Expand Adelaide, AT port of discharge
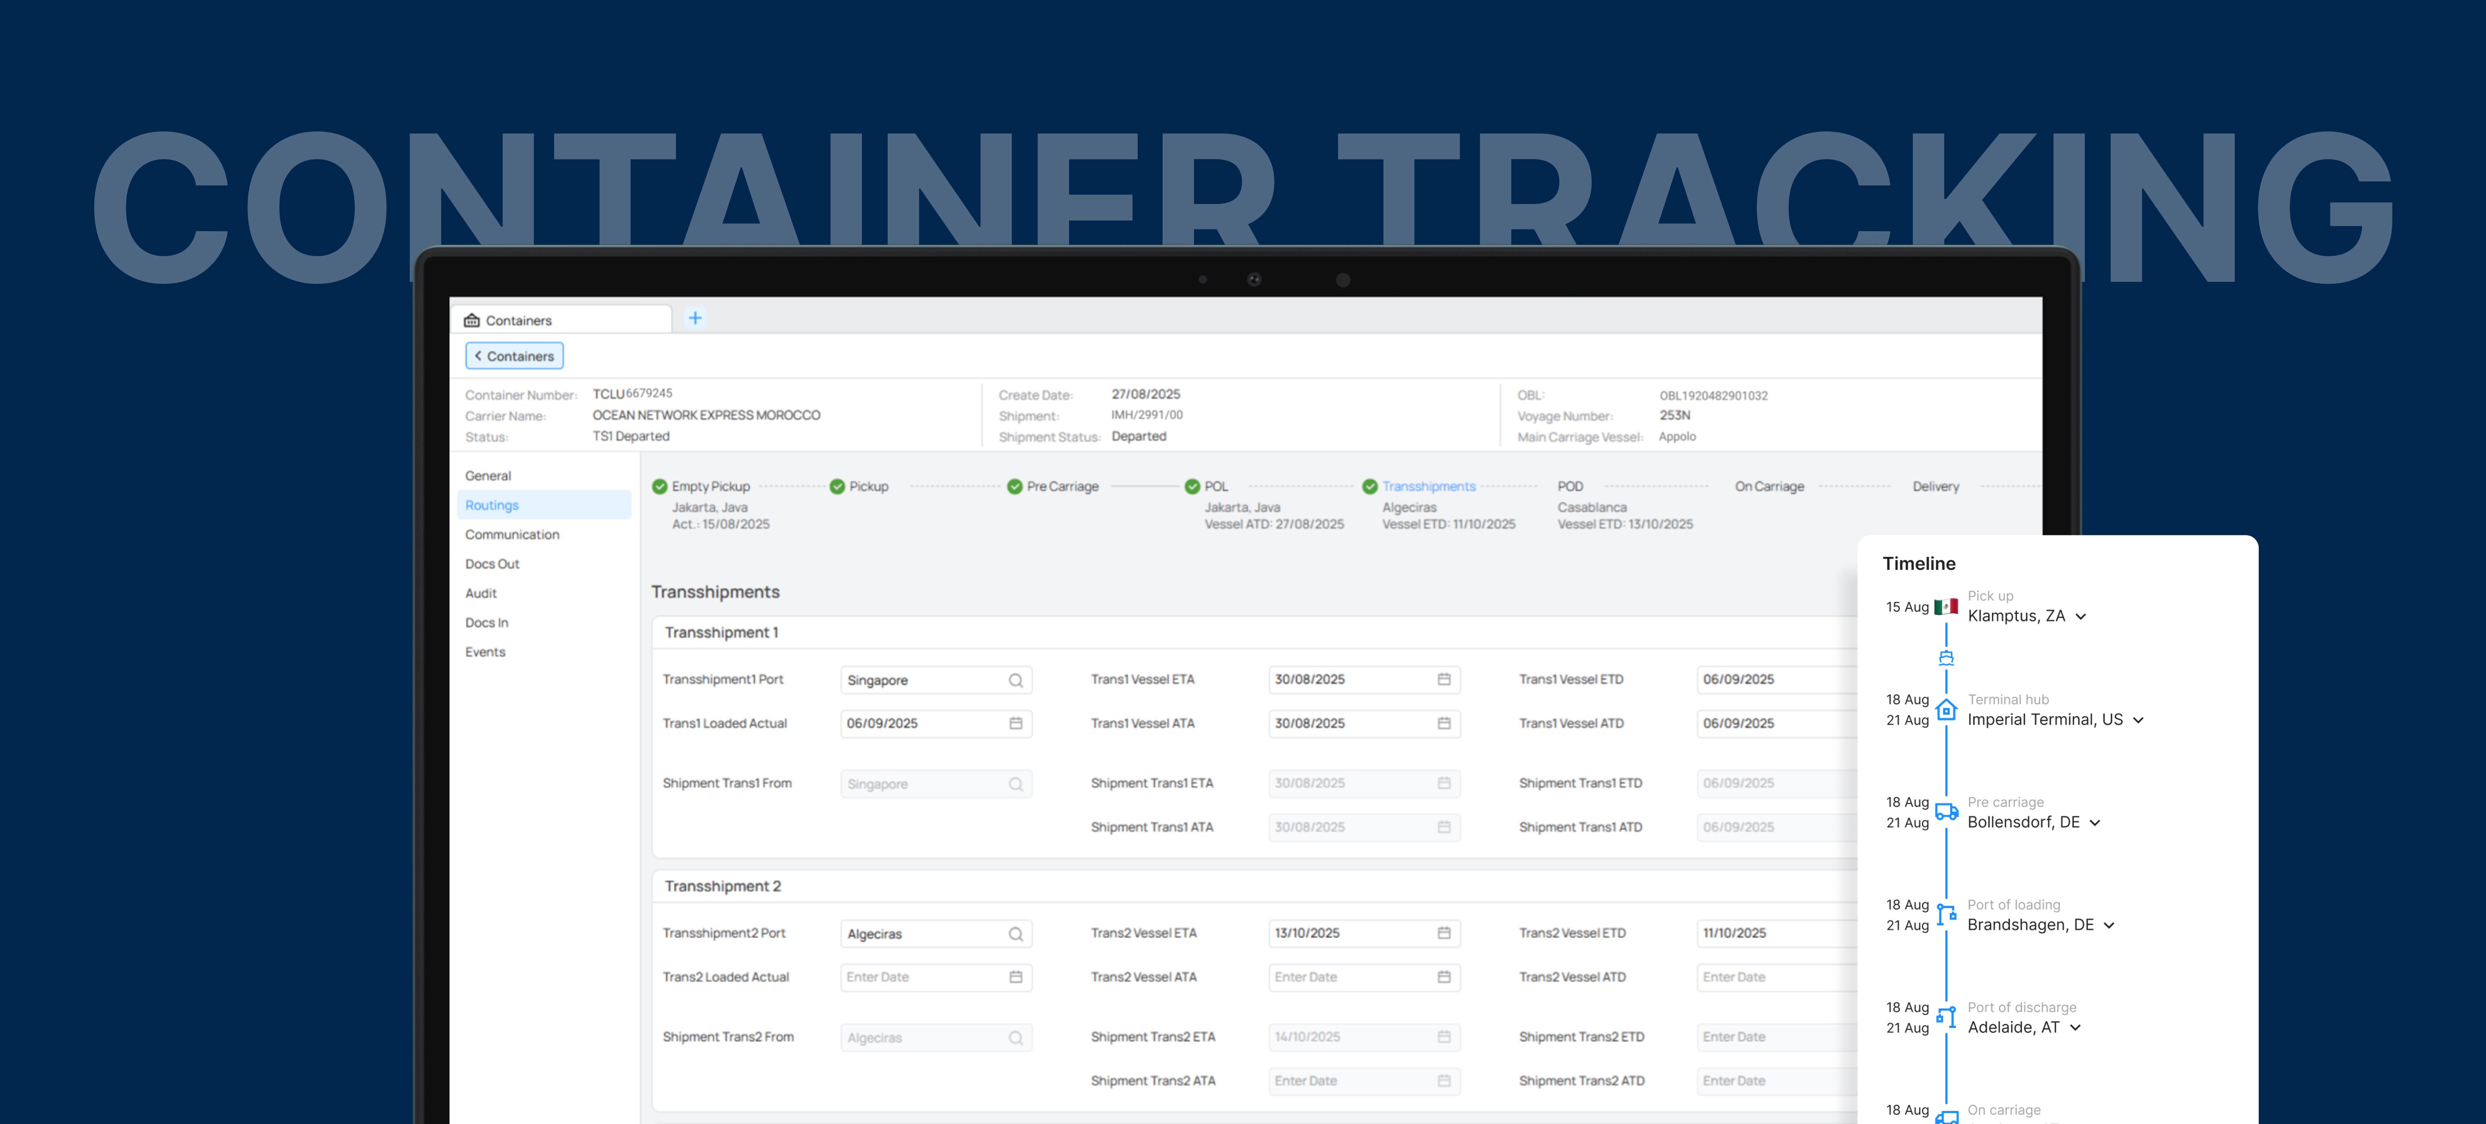The height and width of the screenshot is (1124, 2486). pos(2075,1028)
